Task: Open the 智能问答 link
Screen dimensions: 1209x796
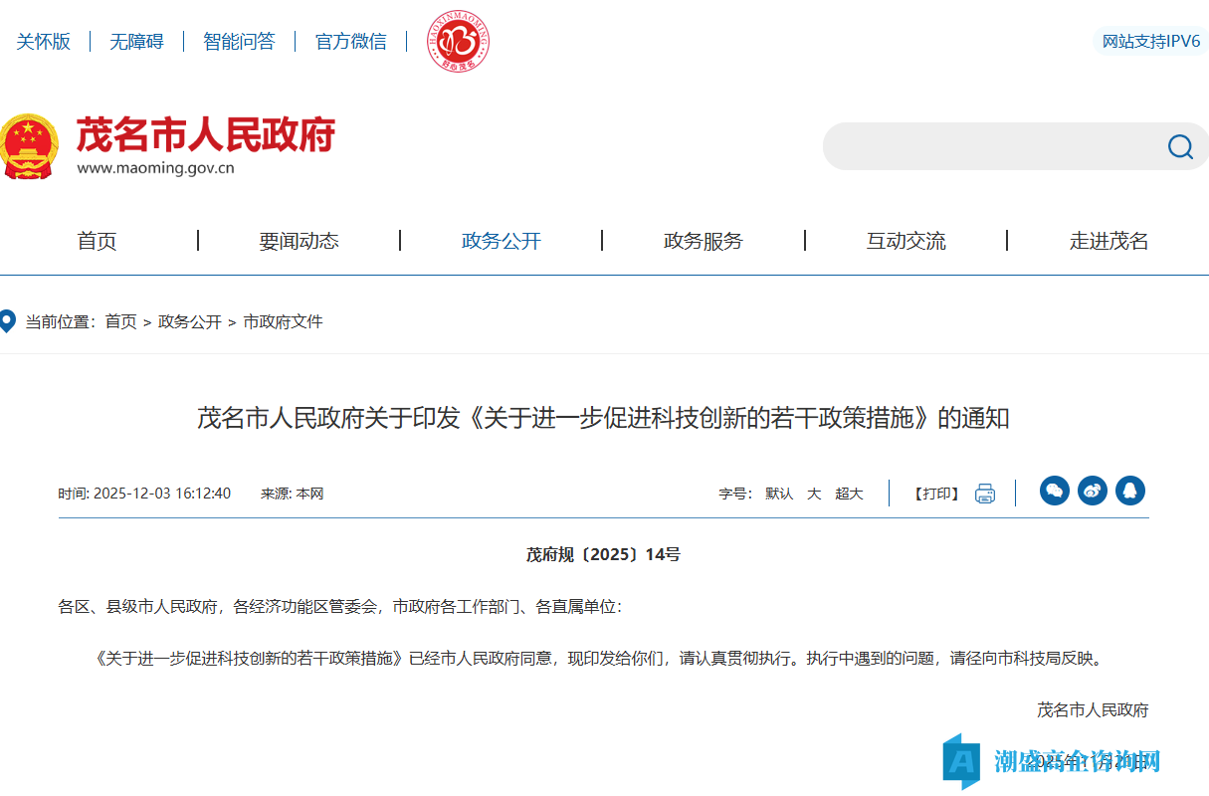Action: point(239,42)
